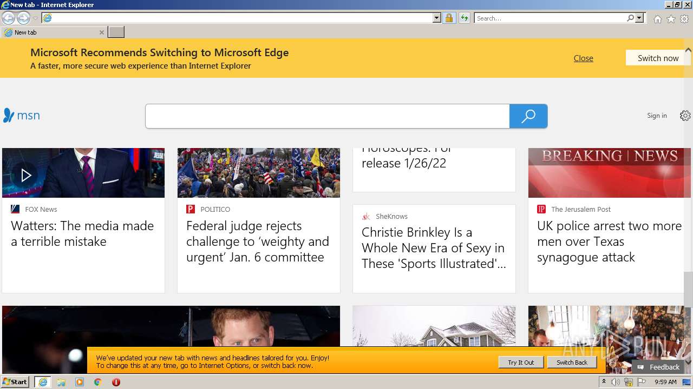
Task: Click The Jerusalem Post source label
Action: pyautogui.click(x=581, y=209)
